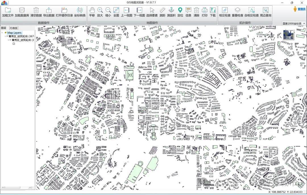Click the 加载文件 (load file) icon
307x195 pixels.
click(x=8, y=12)
